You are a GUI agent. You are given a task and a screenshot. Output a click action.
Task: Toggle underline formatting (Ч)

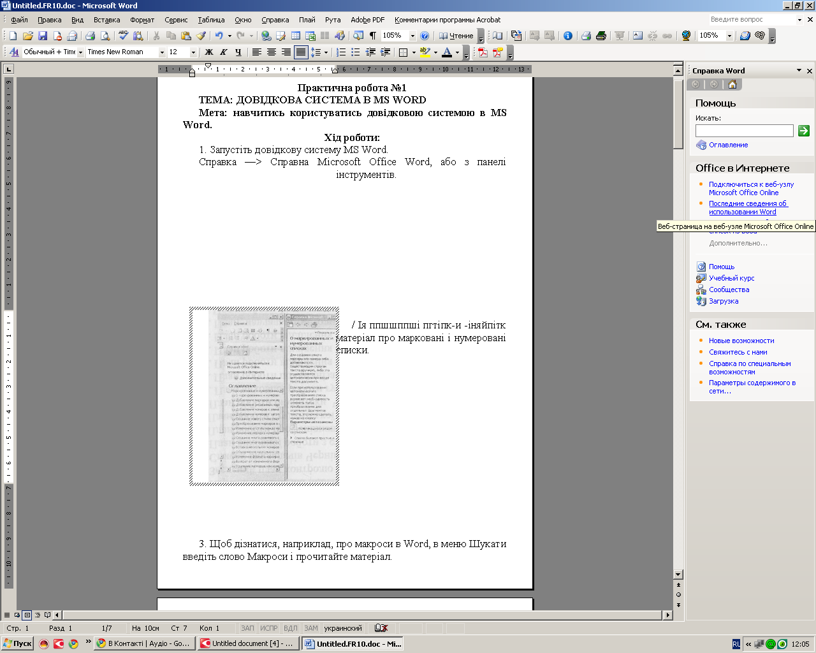[238, 52]
